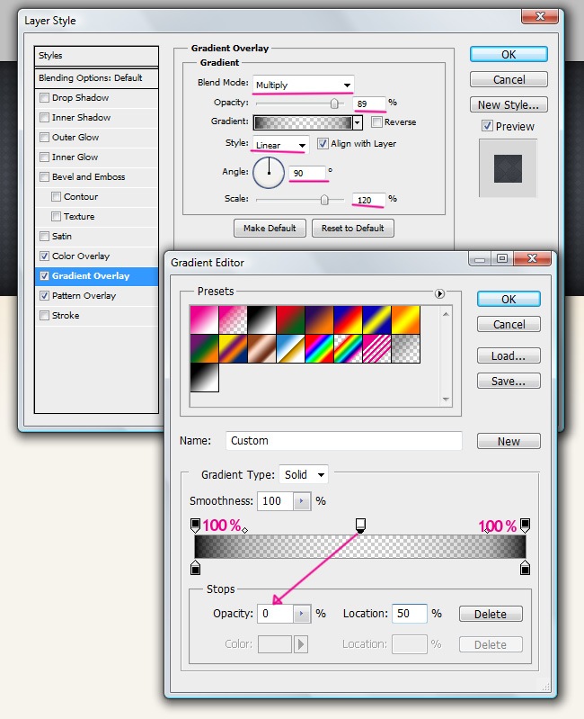Click the angle dial control
This screenshot has width=584, height=719.
click(x=269, y=171)
